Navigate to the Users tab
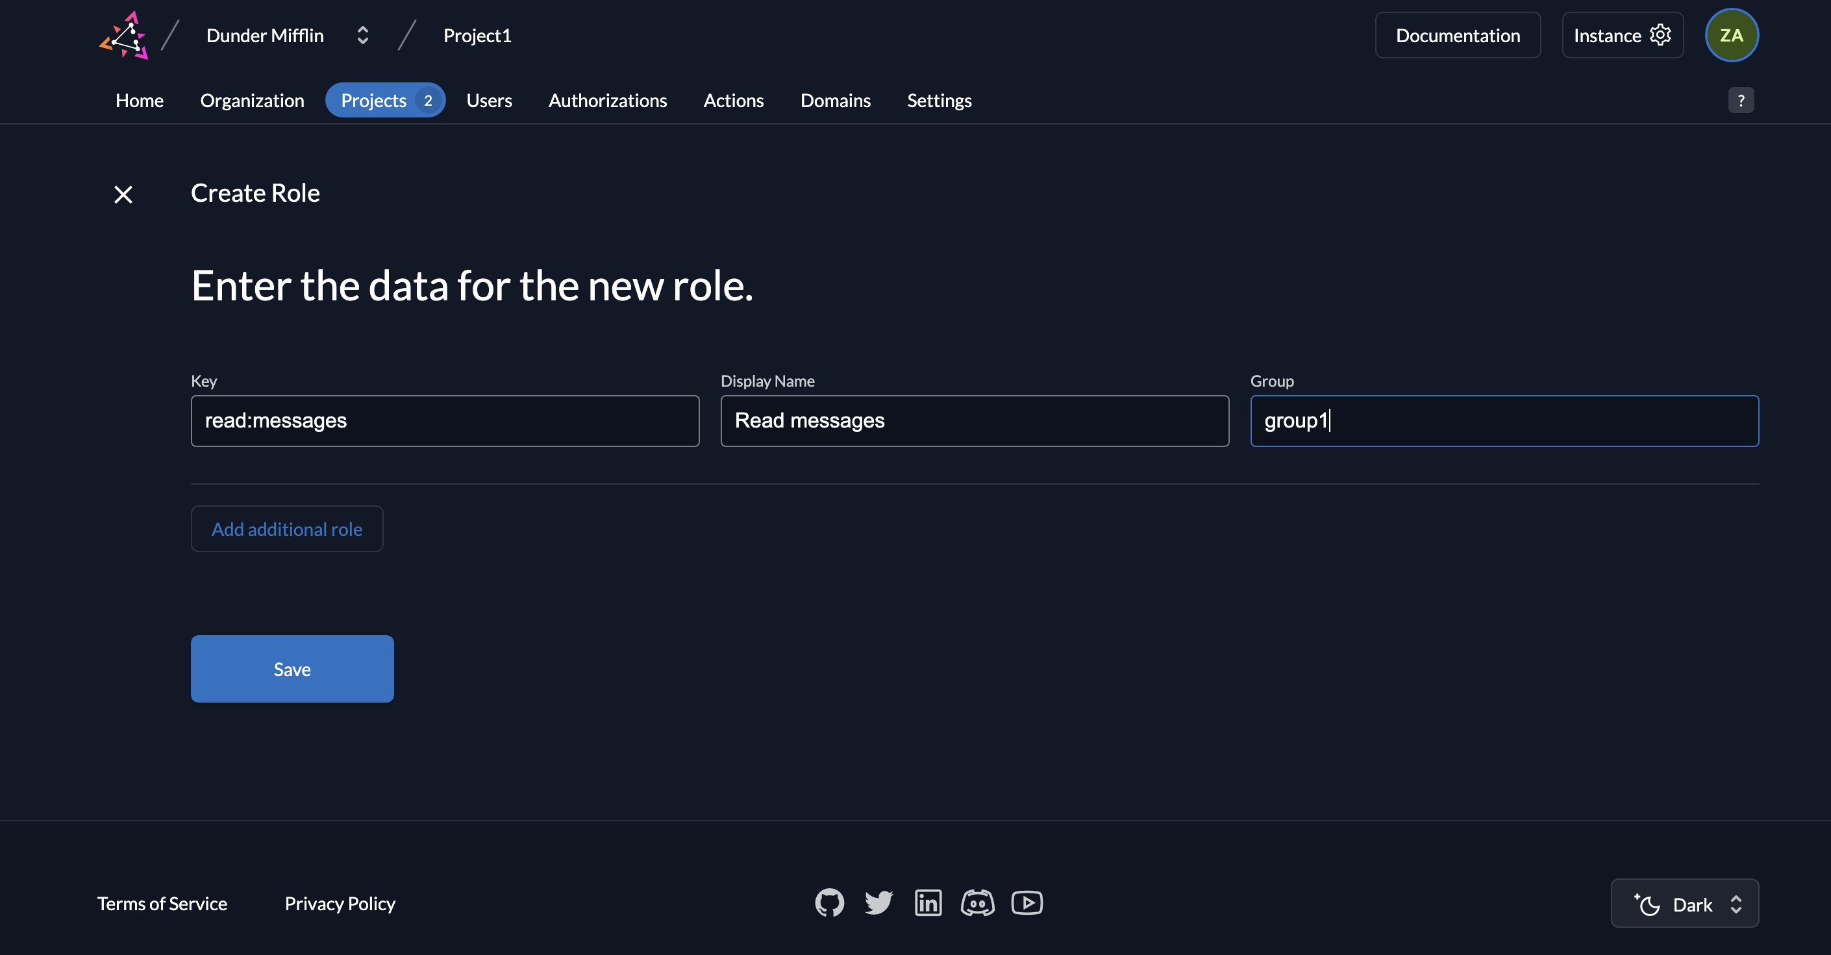Viewport: 1831px width, 955px height. click(489, 99)
